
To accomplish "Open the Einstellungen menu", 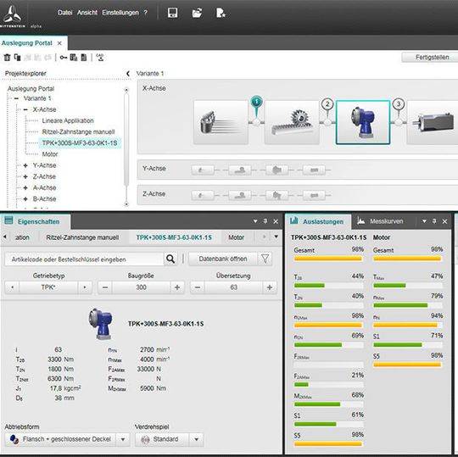I will pyautogui.click(x=120, y=13).
